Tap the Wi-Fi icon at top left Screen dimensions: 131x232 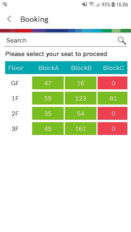[5, 4]
